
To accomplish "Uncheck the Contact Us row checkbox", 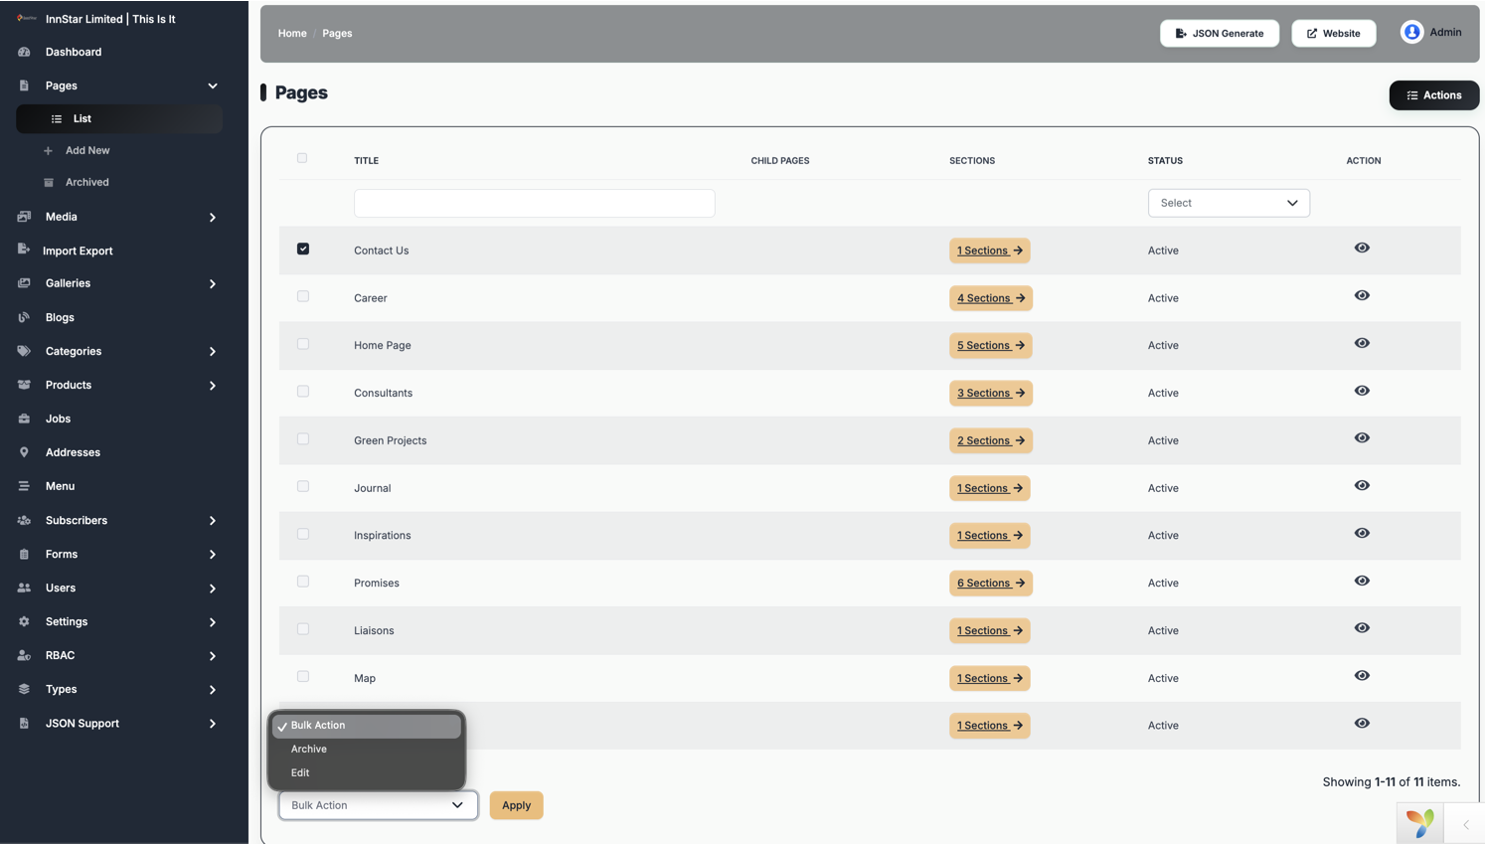I will click(303, 249).
